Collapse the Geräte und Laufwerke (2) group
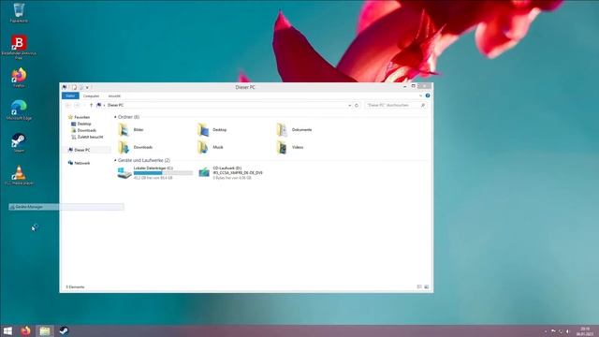Image resolution: width=599 pixels, height=337 pixels. click(x=115, y=160)
